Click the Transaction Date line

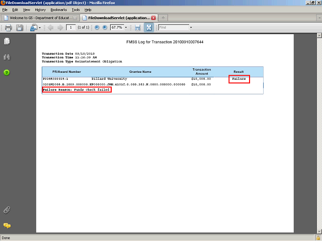68,54
